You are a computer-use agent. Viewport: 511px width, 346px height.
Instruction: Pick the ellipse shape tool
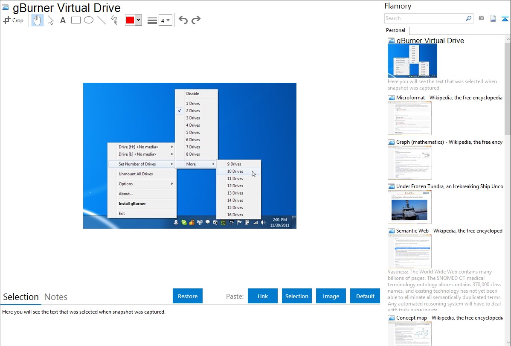[x=89, y=20]
